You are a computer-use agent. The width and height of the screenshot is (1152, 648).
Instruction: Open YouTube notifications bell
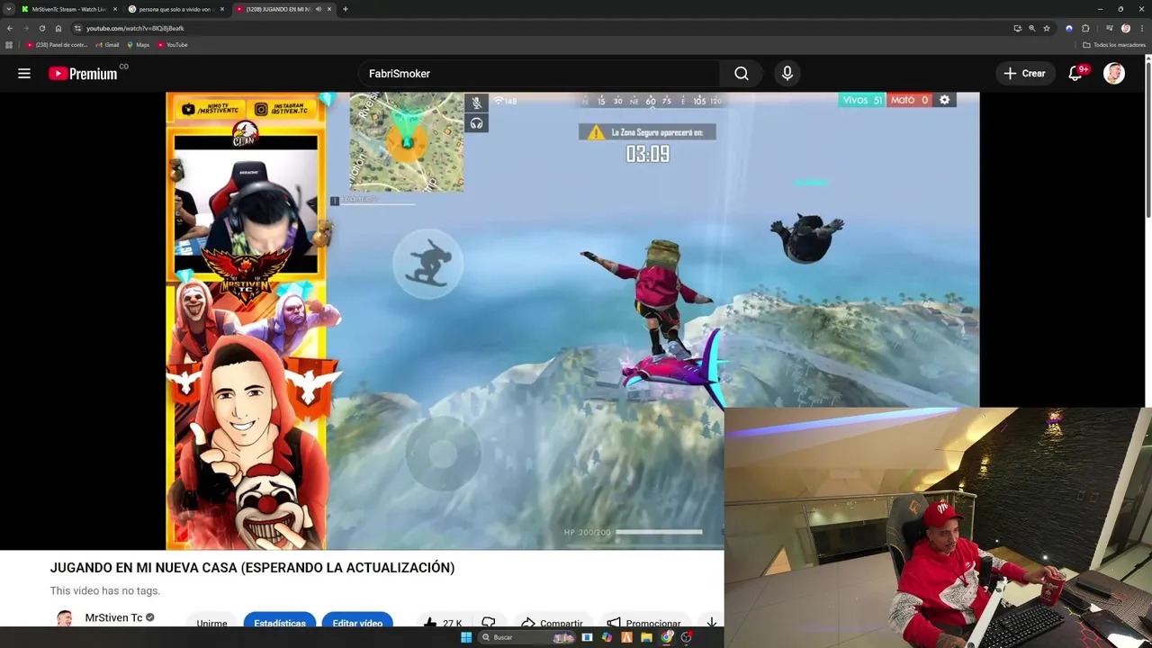click(1075, 74)
